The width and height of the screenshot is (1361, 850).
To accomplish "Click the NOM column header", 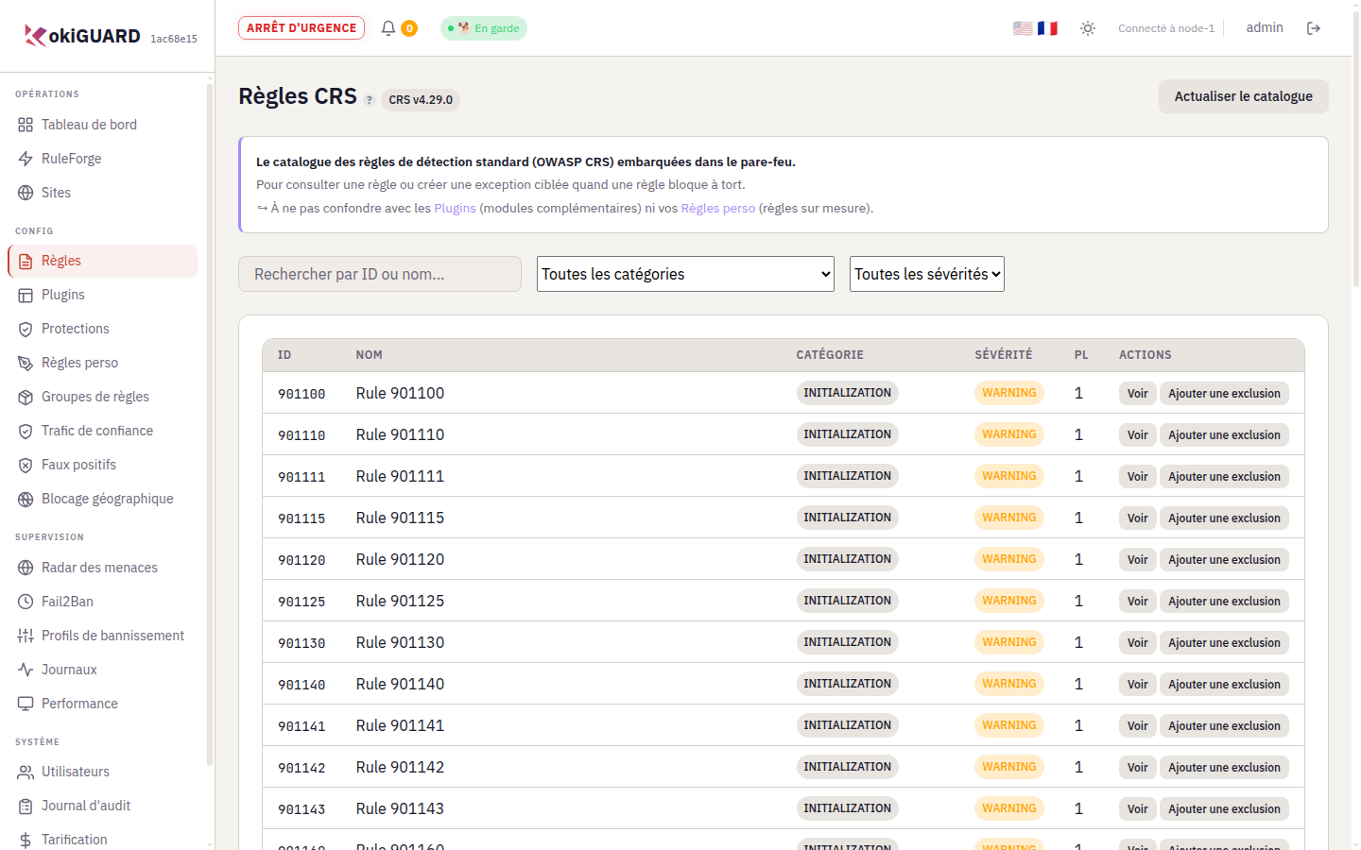I will 369,355.
